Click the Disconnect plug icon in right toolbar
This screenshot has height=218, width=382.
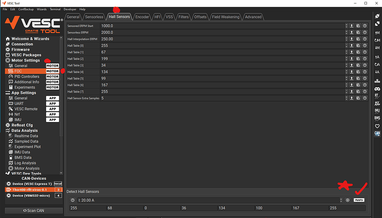pyautogui.click(x=377, y=24)
